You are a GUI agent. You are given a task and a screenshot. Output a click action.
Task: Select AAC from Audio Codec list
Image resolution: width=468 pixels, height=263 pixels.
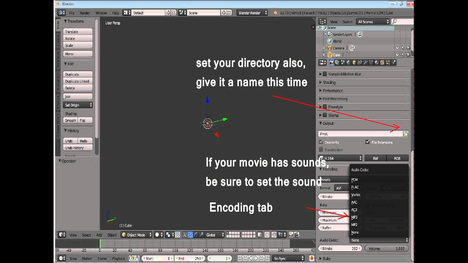click(x=354, y=202)
